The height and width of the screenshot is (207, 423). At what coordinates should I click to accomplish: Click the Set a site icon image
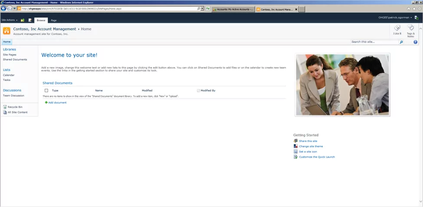(x=296, y=152)
